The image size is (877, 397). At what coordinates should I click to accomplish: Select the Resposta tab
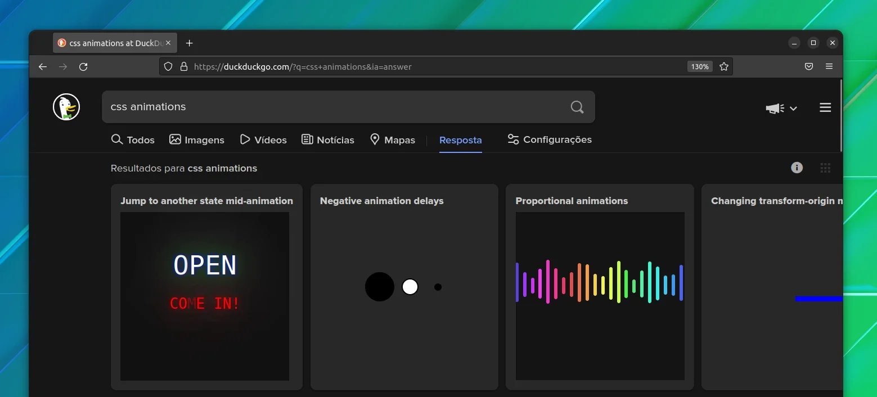(x=460, y=140)
